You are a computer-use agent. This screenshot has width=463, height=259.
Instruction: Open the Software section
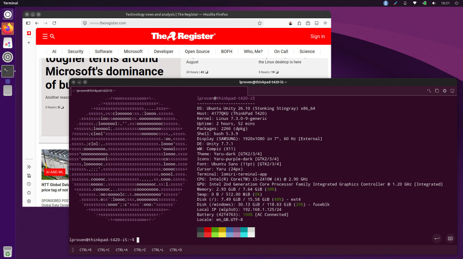[x=103, y=51]
